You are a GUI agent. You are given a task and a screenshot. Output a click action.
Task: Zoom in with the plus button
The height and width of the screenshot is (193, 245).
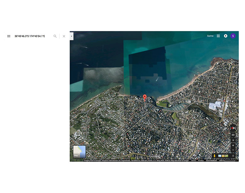pyautogui.click(x=233, y=145)
